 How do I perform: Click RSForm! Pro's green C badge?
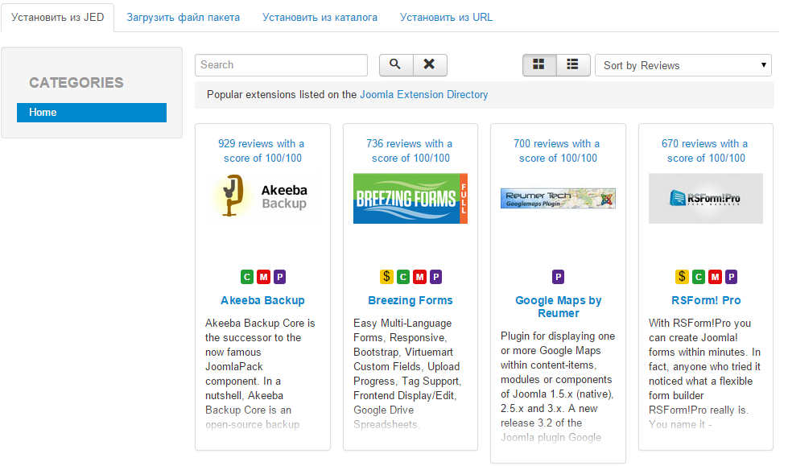pyautogui.click(x=699, y=277)
